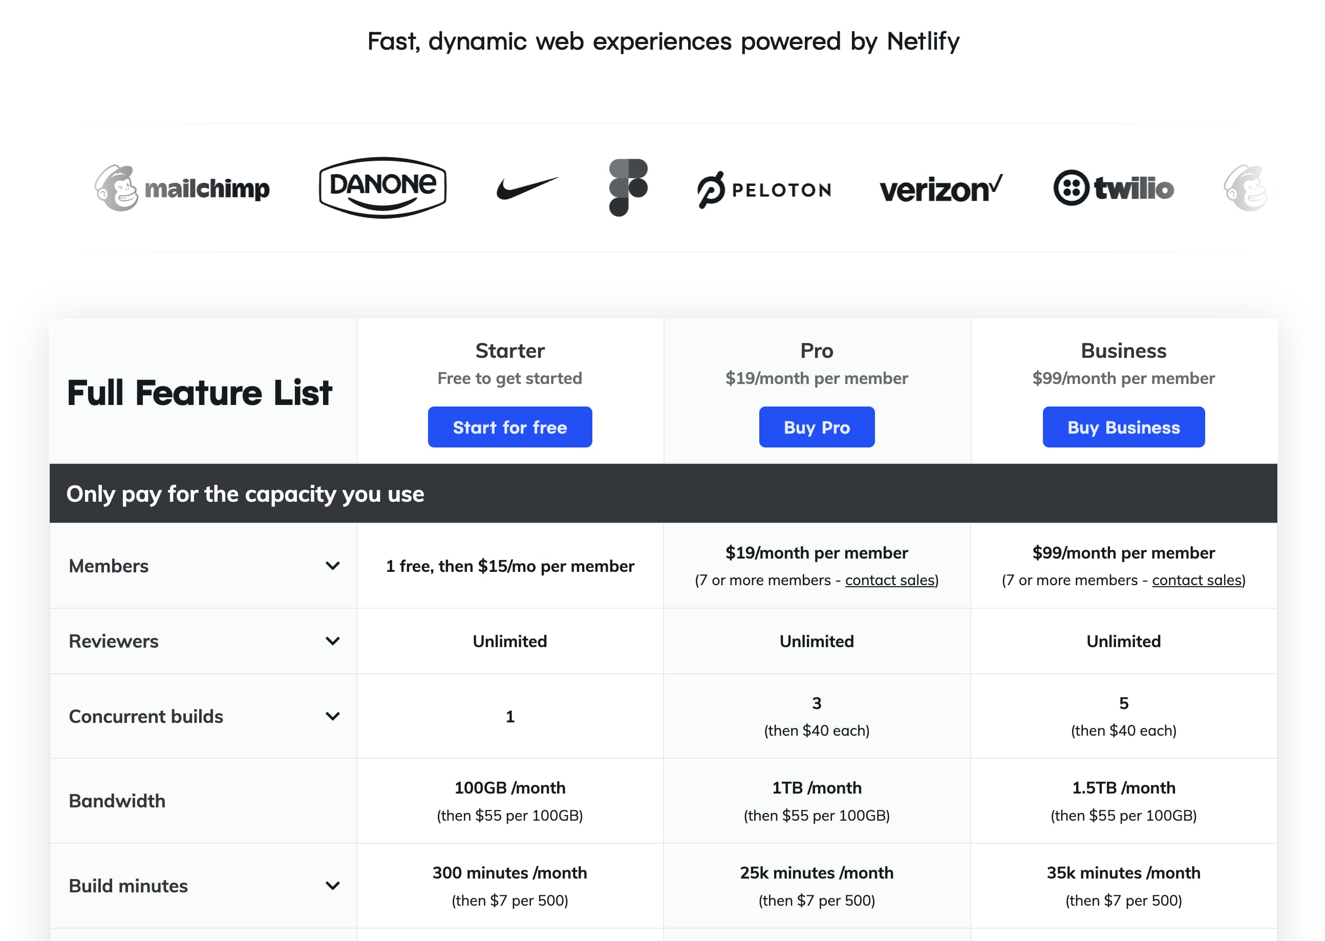Viewport: 1325px width, 941px height.
Task: Click the Mailchimp logo
Action: (182, 188)
